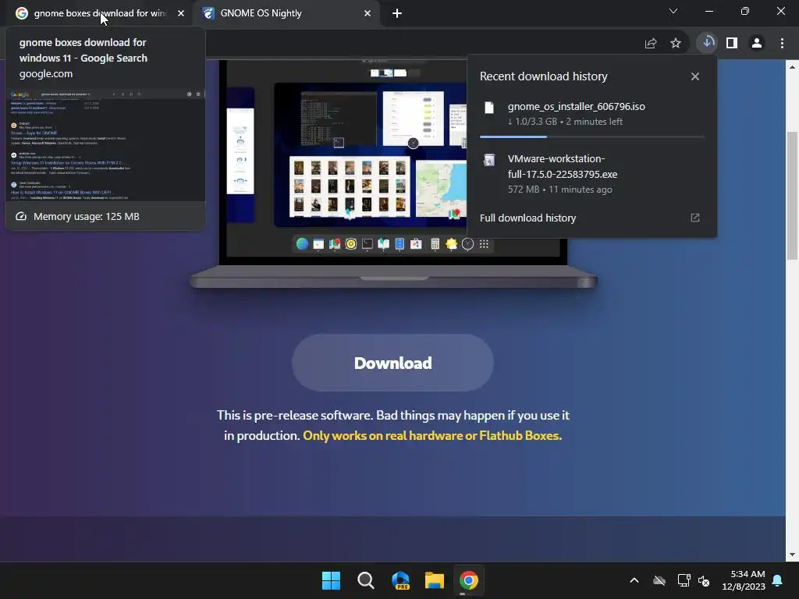Open the tab search dropdown chevron
This screenshot has height=599, width=799.
pyautogui.click(x=673, y=11)
